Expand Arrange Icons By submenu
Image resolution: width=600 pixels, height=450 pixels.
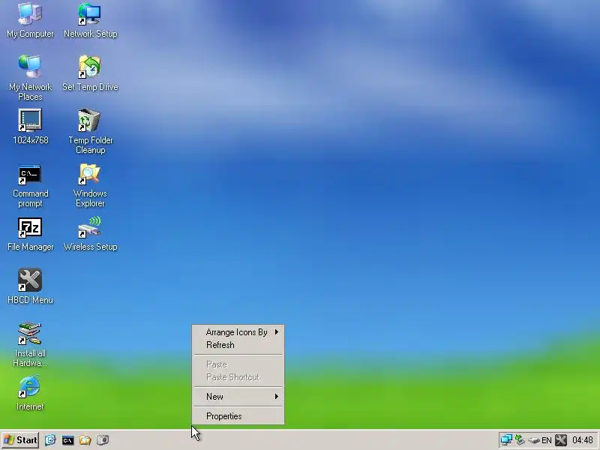point(238,332)
